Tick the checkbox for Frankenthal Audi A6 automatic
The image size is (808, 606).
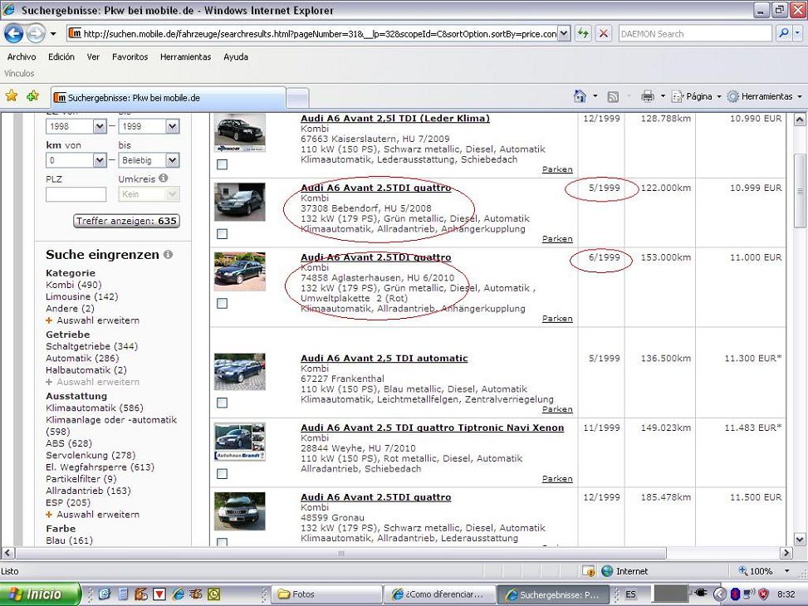tap(222, 403)
